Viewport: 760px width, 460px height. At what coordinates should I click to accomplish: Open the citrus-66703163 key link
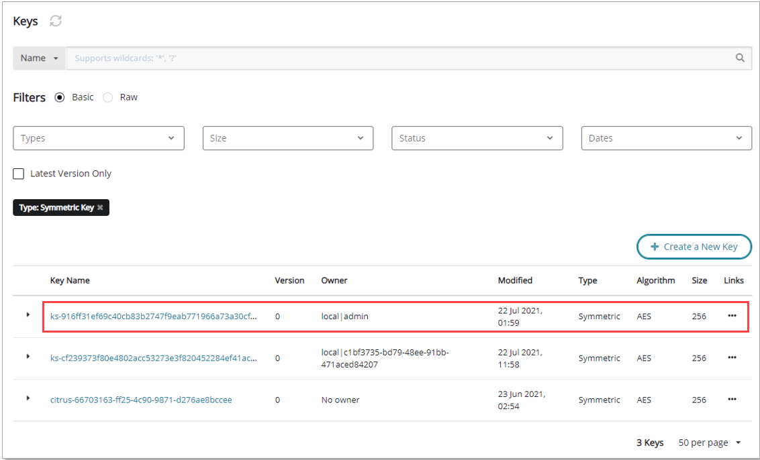pos(141,400)
